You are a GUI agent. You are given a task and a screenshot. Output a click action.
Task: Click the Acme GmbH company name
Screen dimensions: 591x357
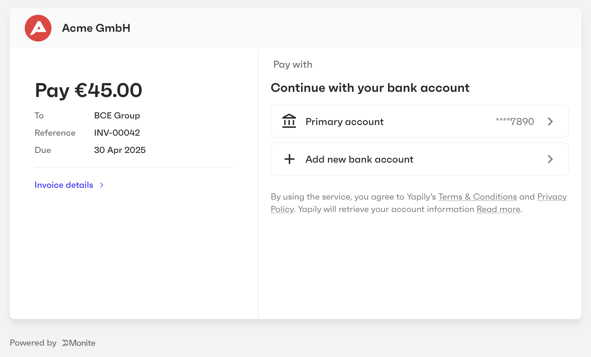click(x=96, y=28)
